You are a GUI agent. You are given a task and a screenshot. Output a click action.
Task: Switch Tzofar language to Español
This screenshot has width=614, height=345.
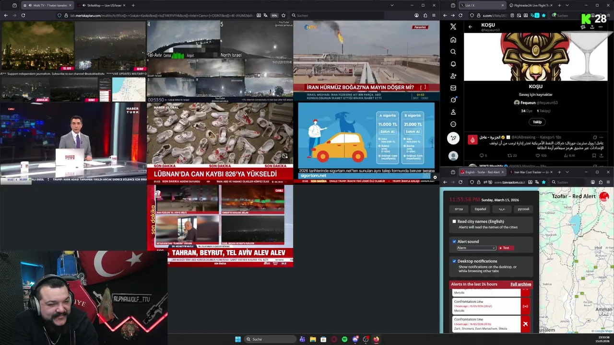pos(480,209)
